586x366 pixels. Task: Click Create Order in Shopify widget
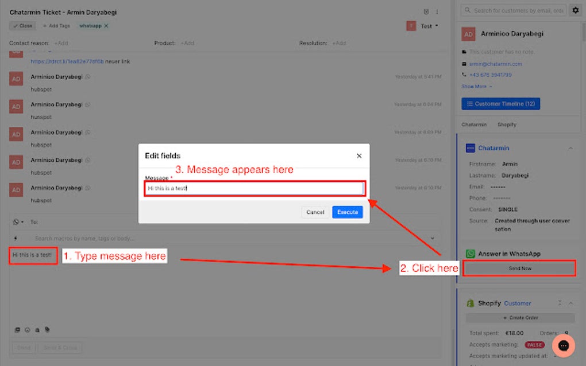pyautogui.click(x=521, y=318)
